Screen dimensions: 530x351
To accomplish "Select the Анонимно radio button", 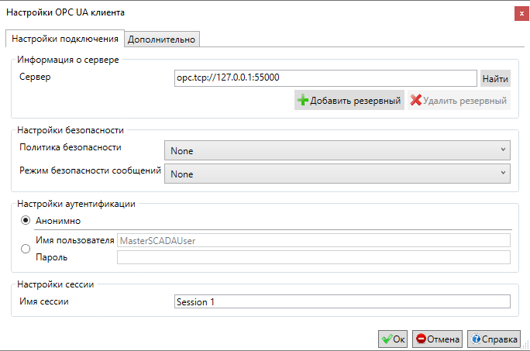I will tap(26, 221).
